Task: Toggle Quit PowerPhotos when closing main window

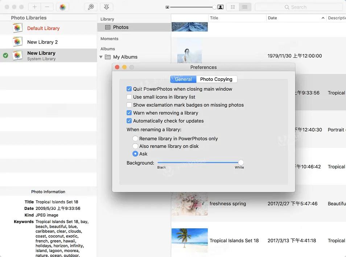Action: [129, 89]
